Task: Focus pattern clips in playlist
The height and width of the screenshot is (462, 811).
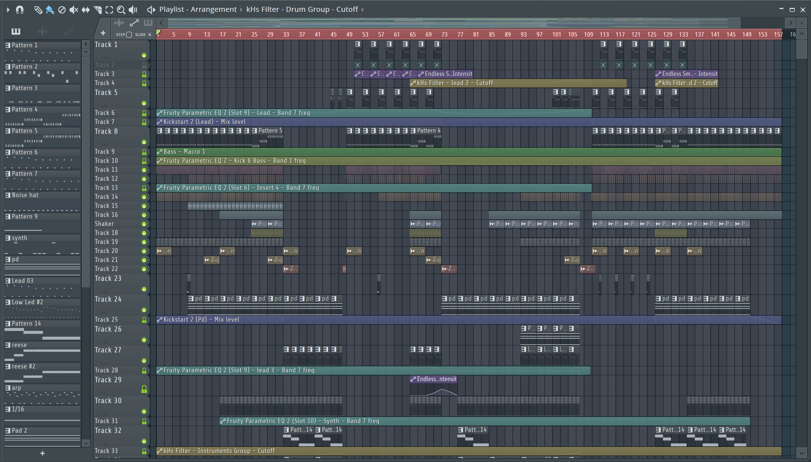Action: pos(148,23)
